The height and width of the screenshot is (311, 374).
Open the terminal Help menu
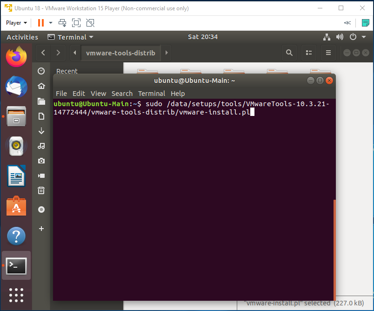[x=178, y=94]
